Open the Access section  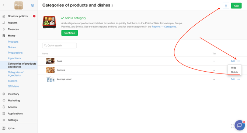click(12, 107)
